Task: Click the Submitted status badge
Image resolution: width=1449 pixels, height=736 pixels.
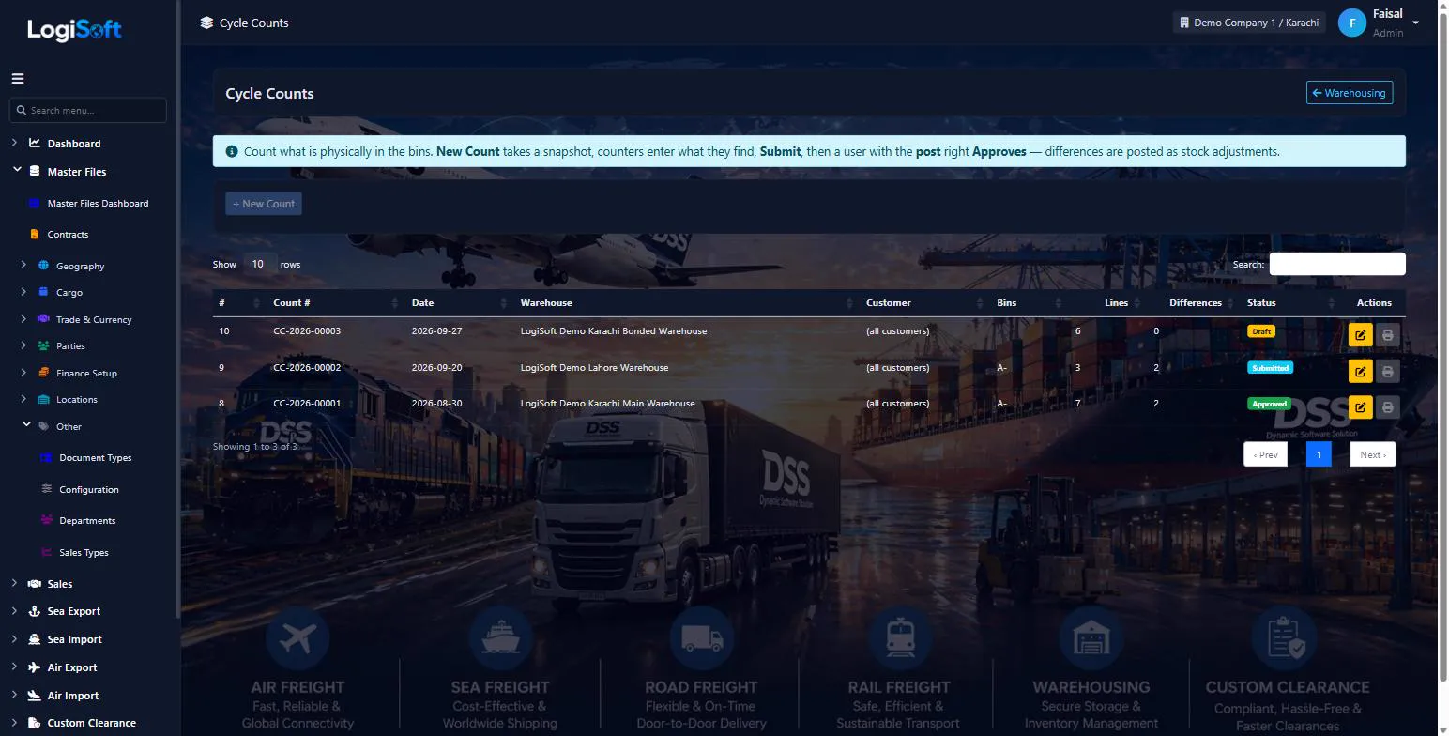Action: 1270,367
